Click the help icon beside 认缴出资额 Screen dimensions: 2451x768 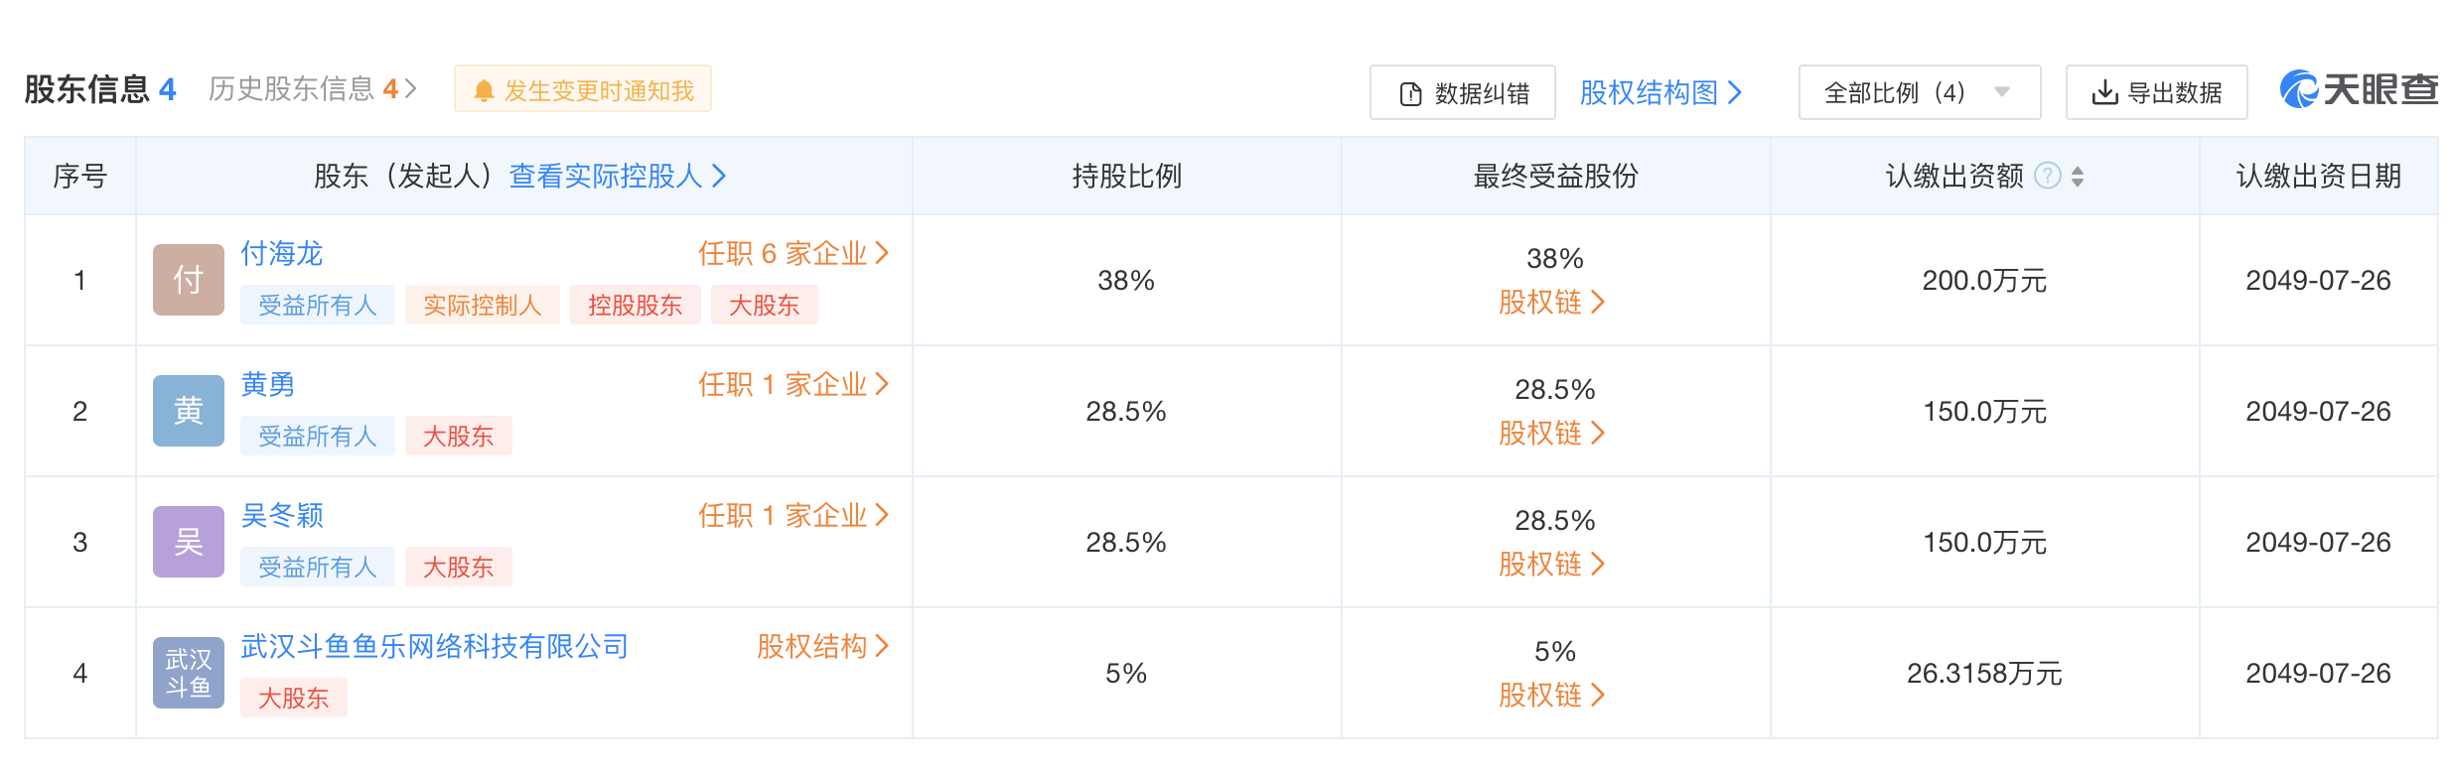click(2048, 176)
